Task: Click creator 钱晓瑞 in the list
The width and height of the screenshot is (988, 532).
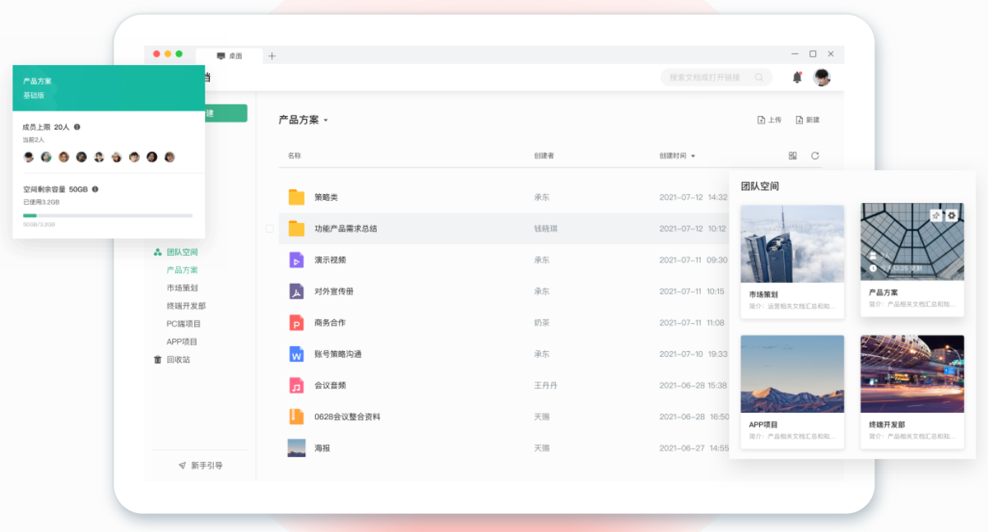Action: click(x=545, y=229)
